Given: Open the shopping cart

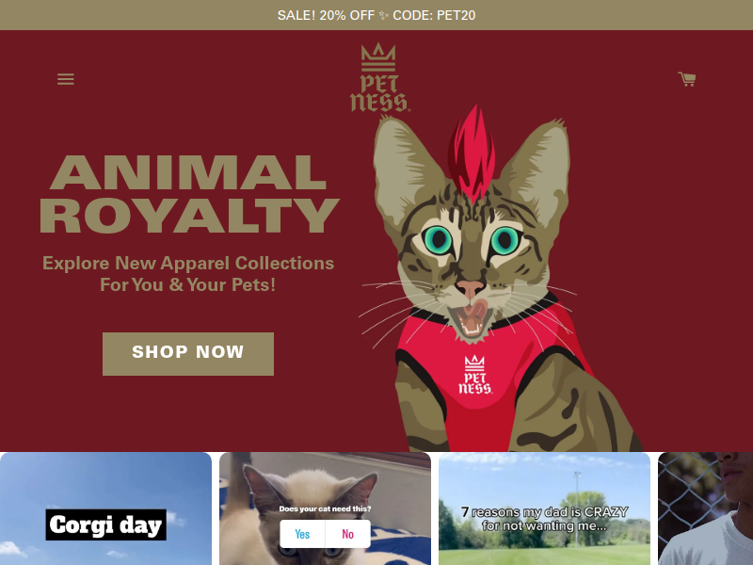Looking at the screenshot, I should coord(687,79).
